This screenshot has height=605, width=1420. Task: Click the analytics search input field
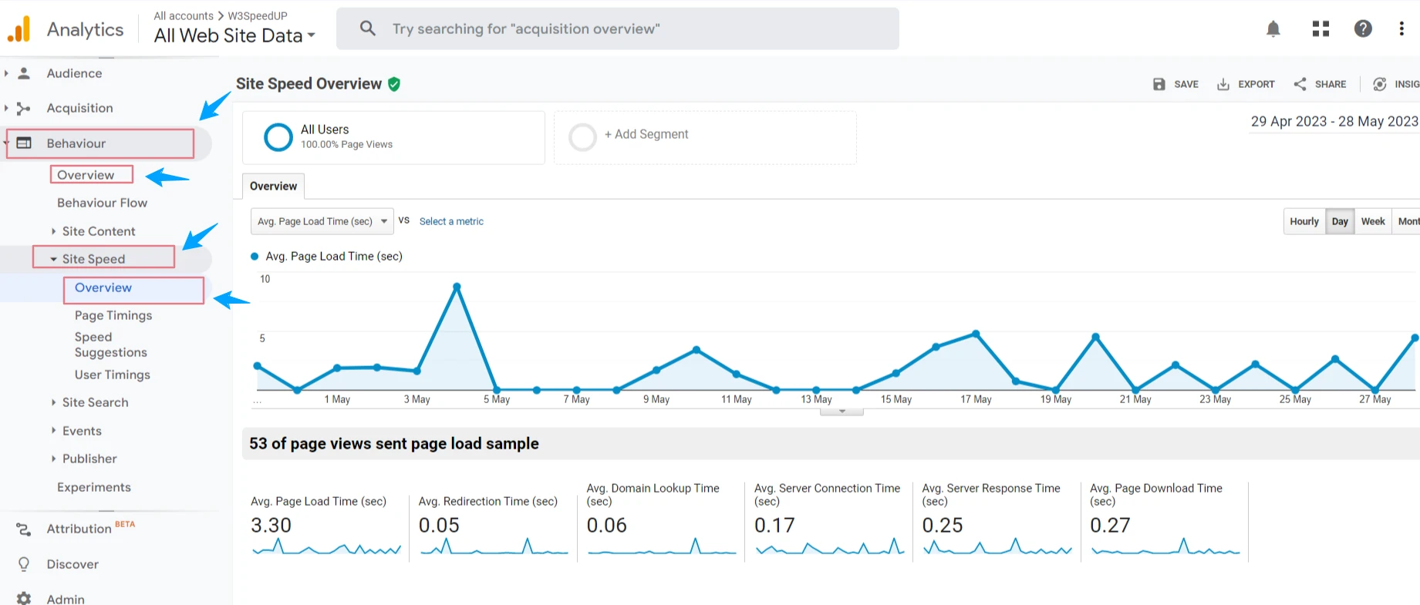pyautogui.click(x=617, y=29)
